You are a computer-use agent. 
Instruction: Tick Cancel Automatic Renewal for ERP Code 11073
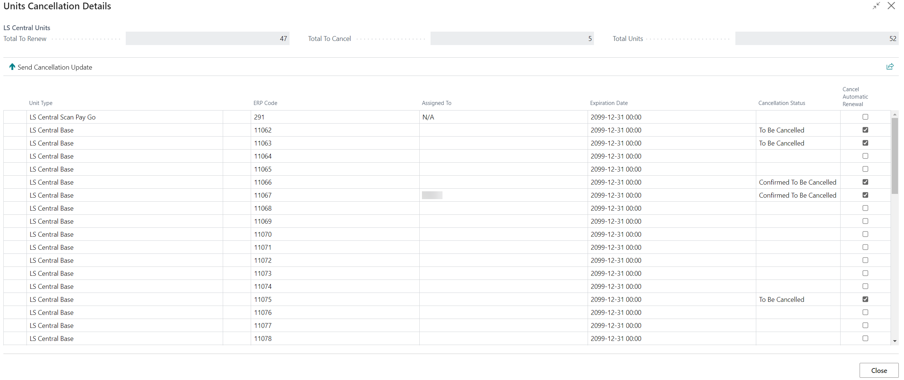tap(865, 273)
